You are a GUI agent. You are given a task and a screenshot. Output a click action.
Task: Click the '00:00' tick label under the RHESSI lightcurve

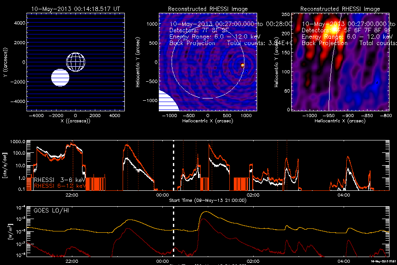pos(162,195)
